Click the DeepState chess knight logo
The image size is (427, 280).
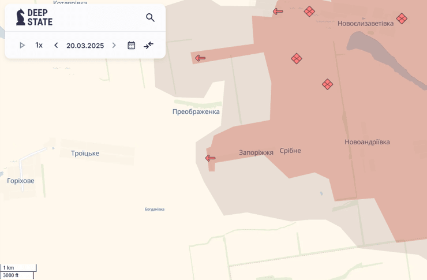coord(21,17)
